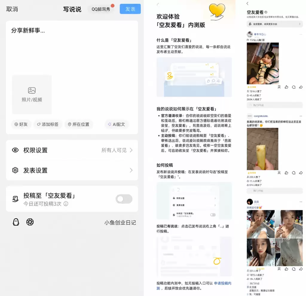Go back from the 欢迎体验 intro page
This screenshot has width=306, height=296.
coord(158,4)
